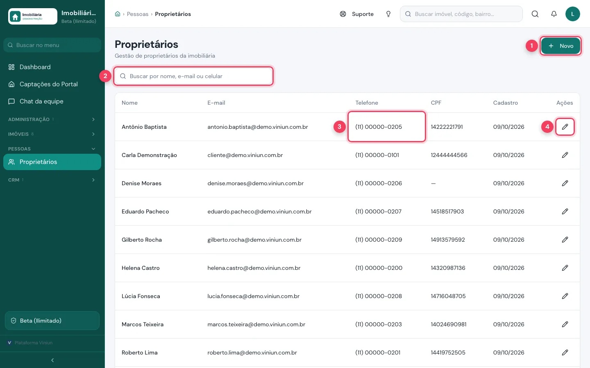Click email denise.moraes@demo.viniun.com.br

(x=256, y=183)
